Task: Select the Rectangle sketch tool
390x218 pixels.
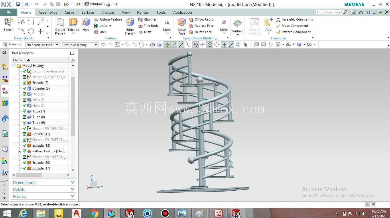Action: pyautogui.click(x=31, y=22)
